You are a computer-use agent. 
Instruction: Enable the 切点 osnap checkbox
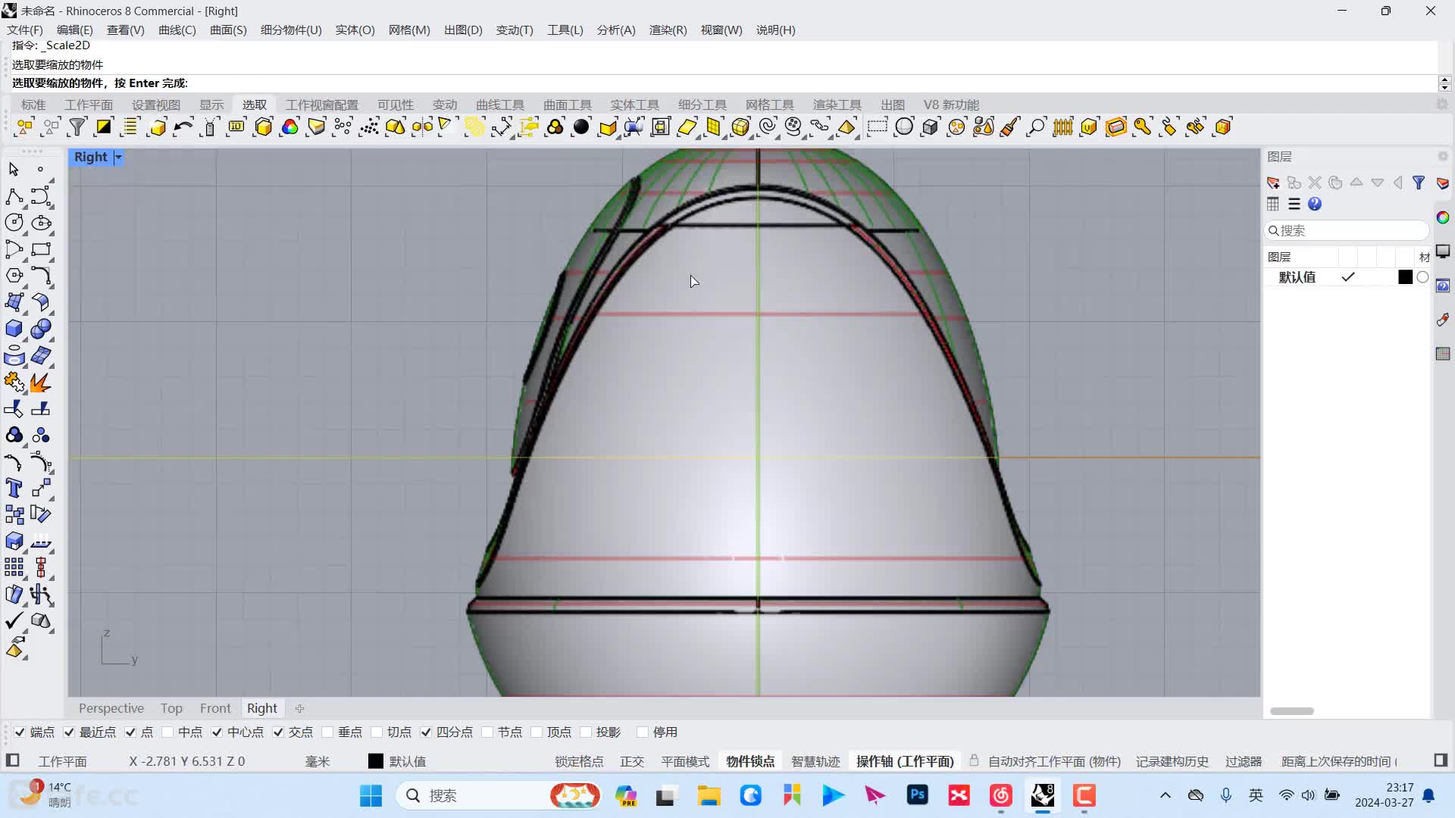click(377, 732)
